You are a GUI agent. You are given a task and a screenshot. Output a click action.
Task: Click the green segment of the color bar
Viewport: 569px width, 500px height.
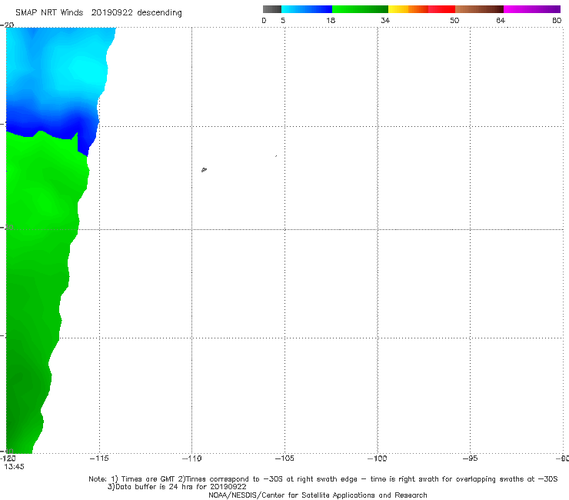click(360, 9)
